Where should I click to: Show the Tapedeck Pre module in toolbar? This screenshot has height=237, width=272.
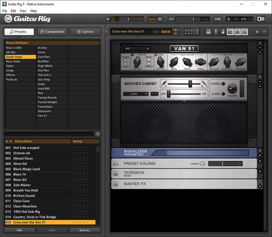tap(207, 32)
